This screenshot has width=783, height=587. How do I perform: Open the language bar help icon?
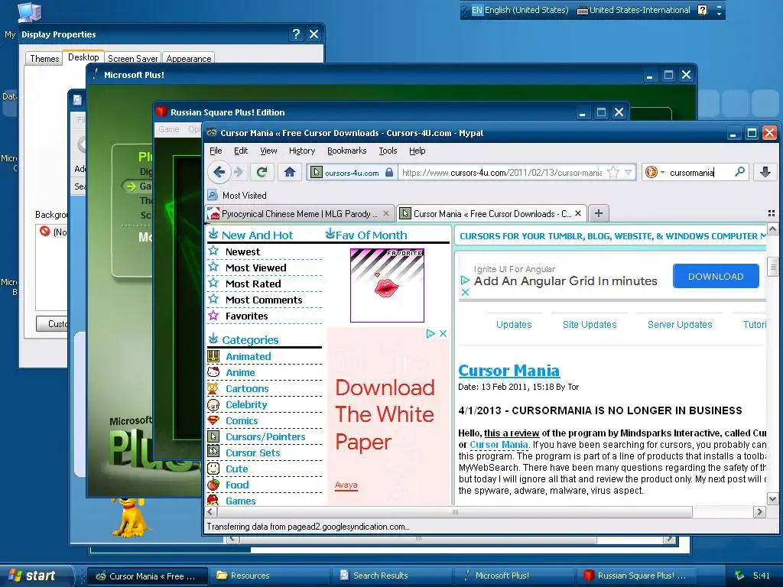tap(702, 10)
